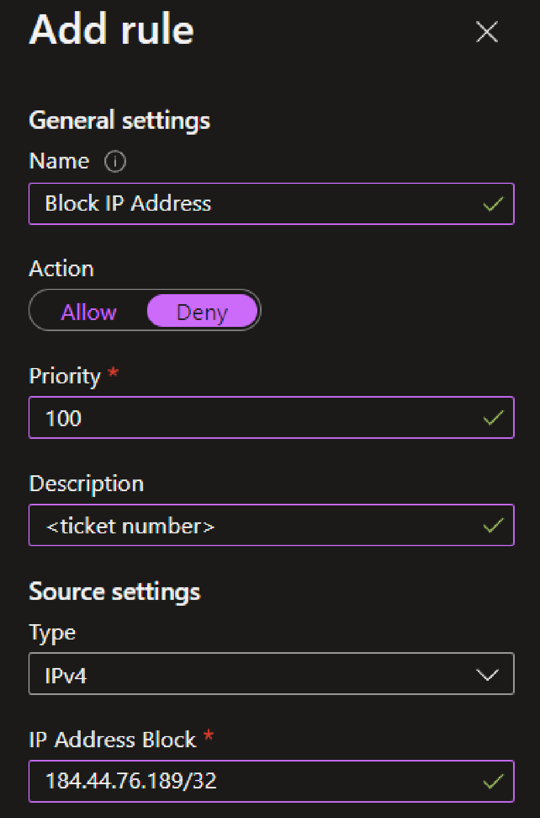Screen dimensions: 540x818
Task: Click the green checkmark in the Name field
Action: click(x=493, y=204)
